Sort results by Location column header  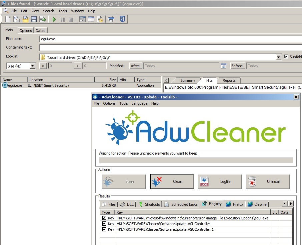pyautogui.click(x=61, y=80)
